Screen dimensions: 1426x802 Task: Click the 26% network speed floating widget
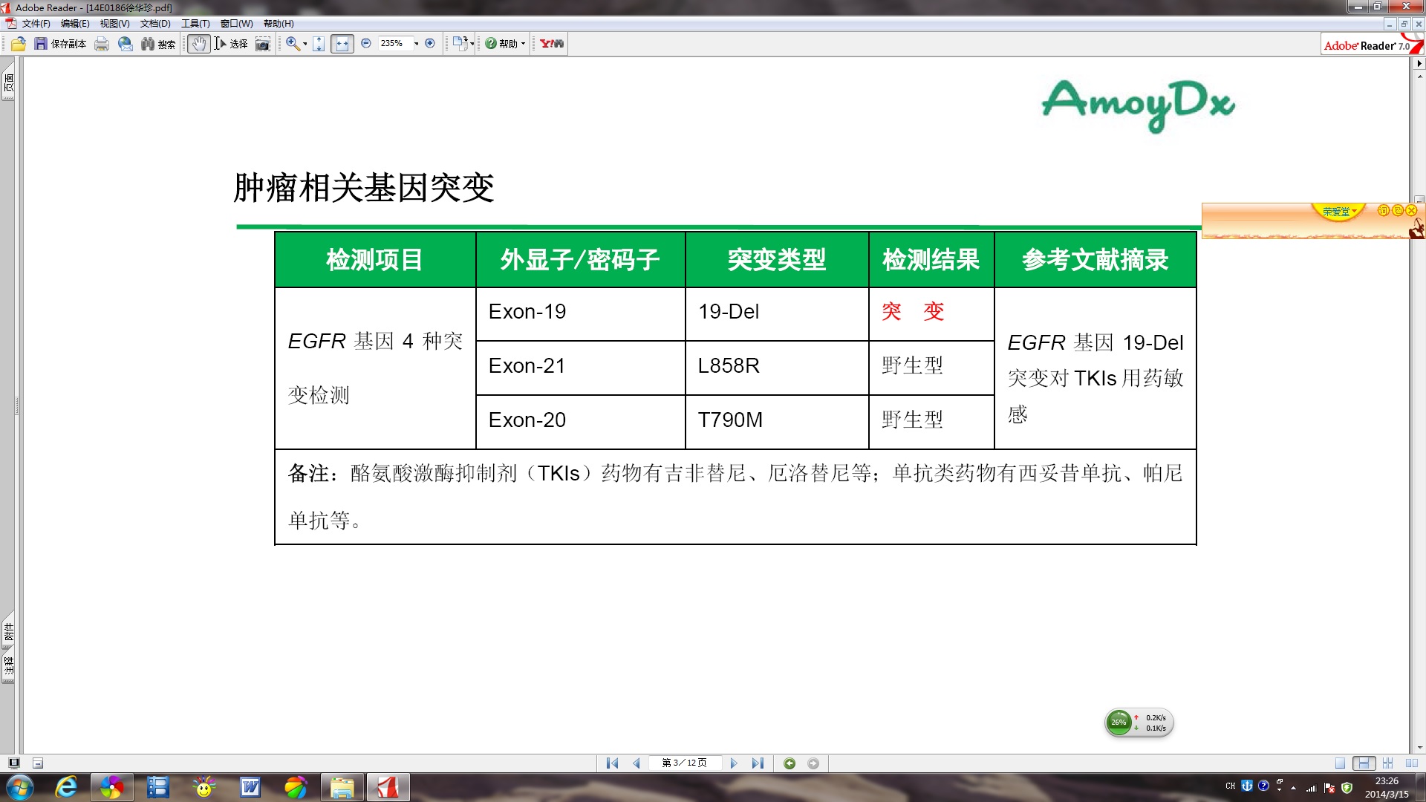tap(1139, 723)
